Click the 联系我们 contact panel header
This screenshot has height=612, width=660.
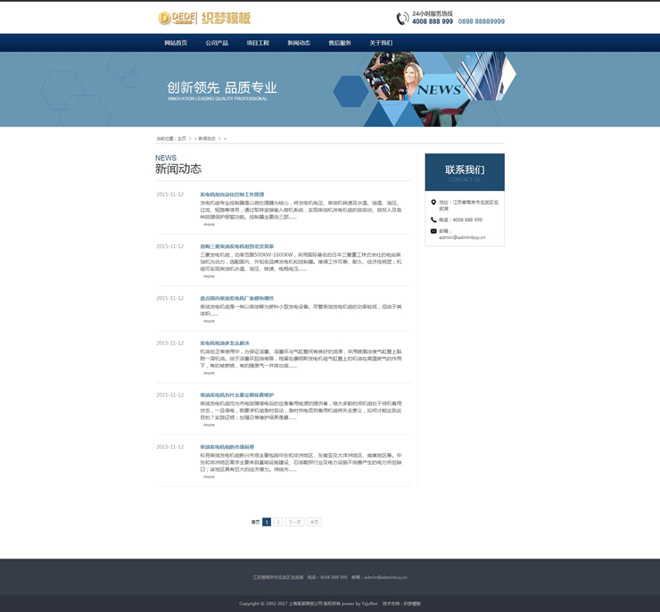[x=465, y=171]
